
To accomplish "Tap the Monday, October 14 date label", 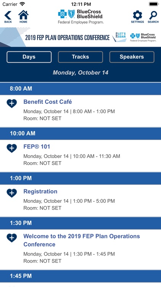I will [x=80, y=73].
